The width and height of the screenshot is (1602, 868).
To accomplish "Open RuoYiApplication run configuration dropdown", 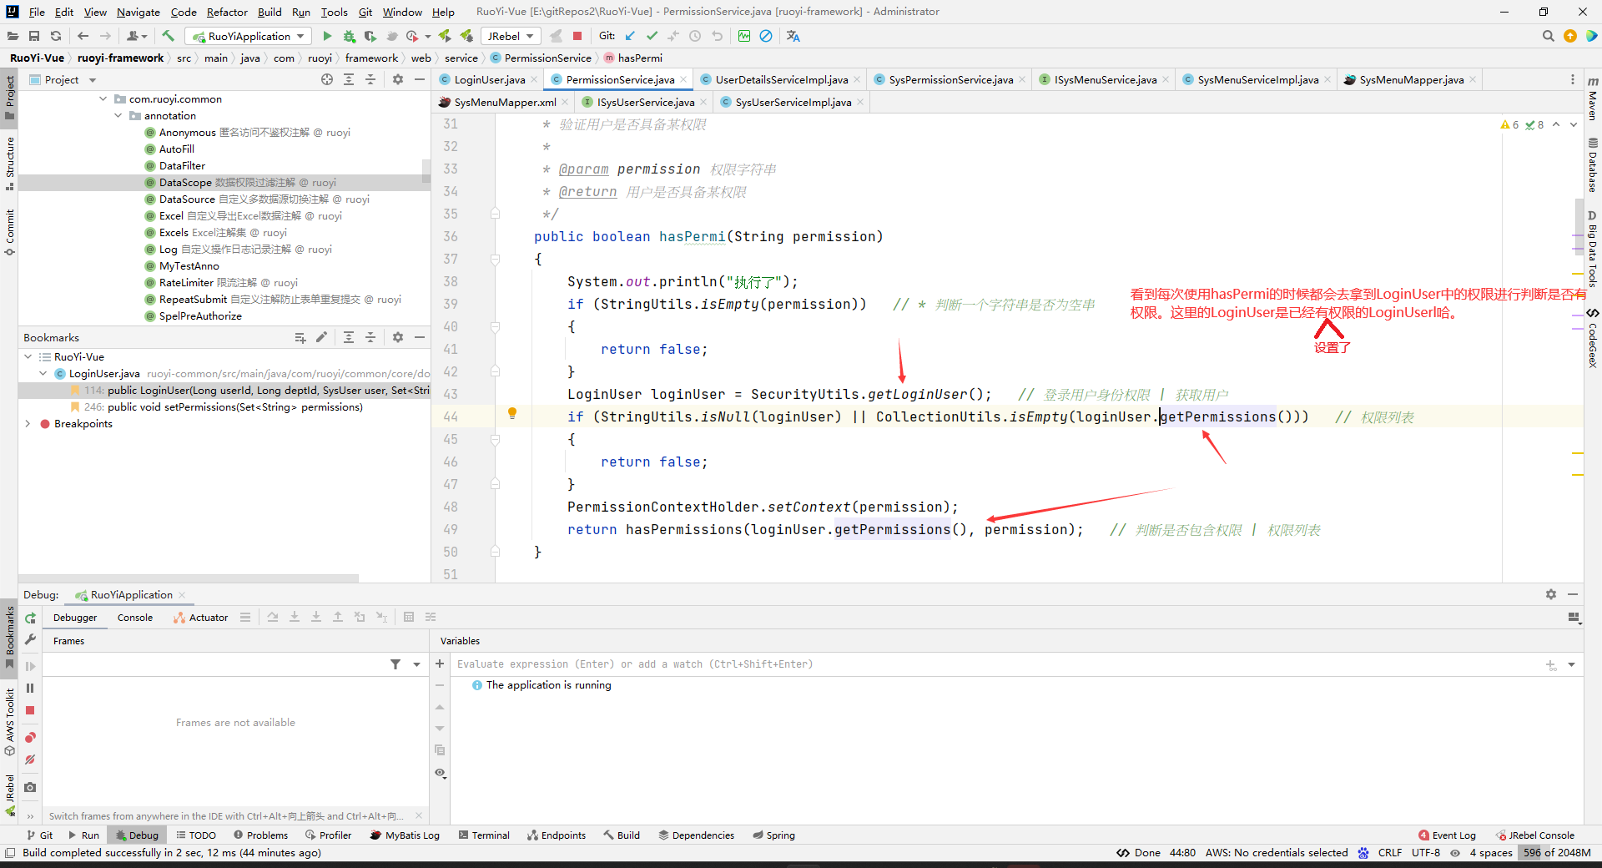I will 248,36.
